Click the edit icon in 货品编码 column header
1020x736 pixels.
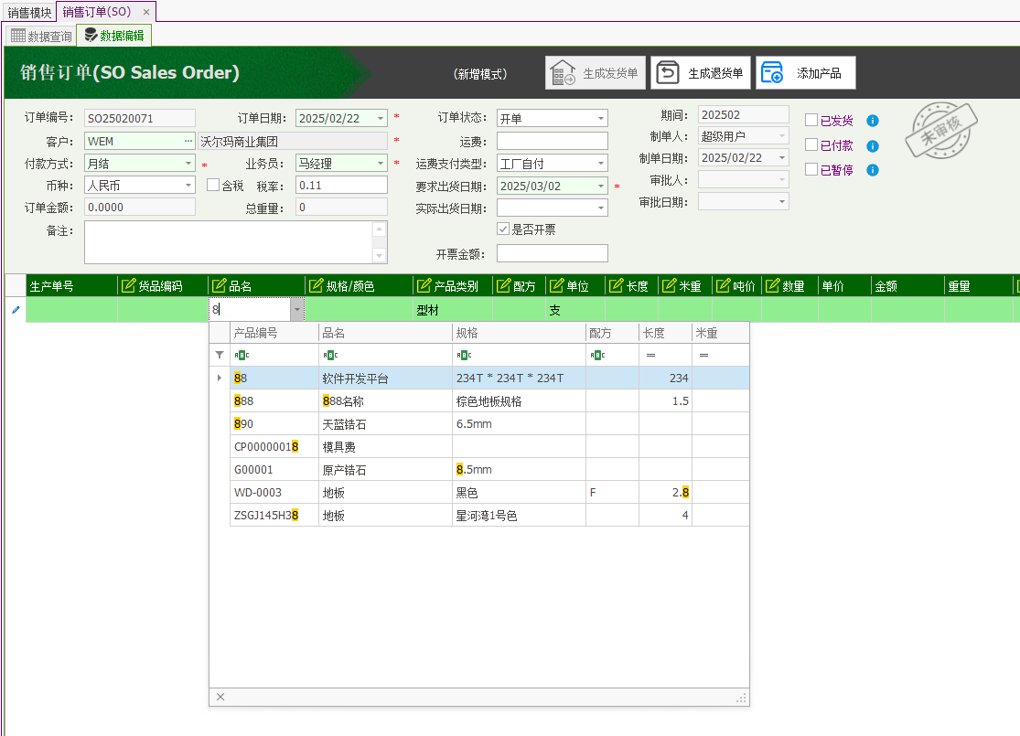click(128, 285)
